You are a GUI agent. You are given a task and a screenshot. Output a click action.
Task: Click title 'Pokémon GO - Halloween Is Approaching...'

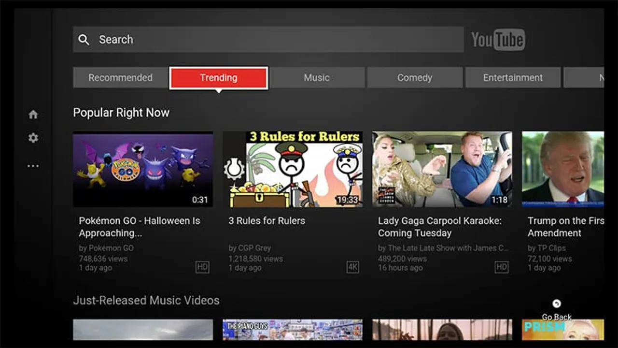(140, 227)
